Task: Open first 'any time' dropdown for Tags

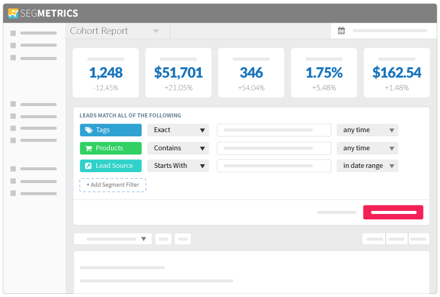Action: coord(367,130)
